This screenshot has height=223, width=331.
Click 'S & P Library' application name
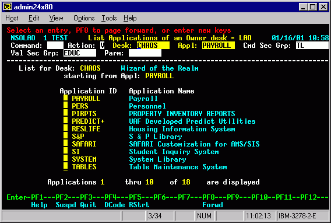pos(156,137)
